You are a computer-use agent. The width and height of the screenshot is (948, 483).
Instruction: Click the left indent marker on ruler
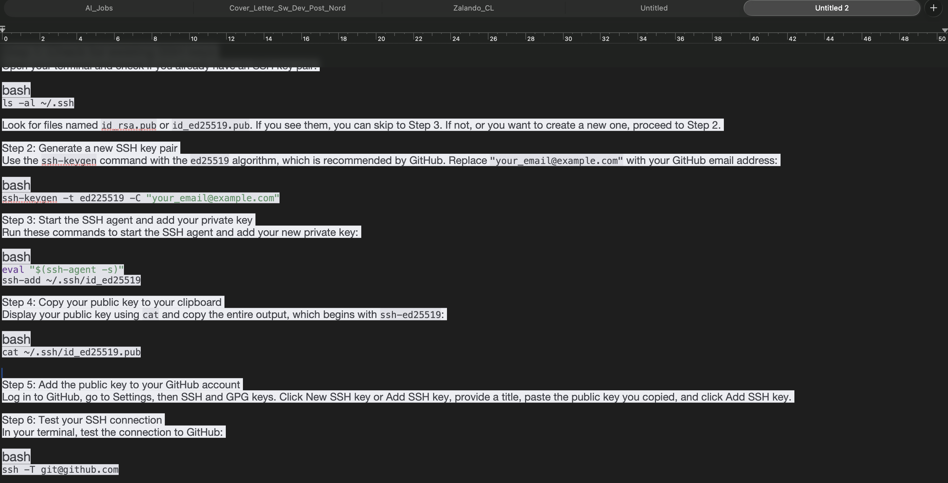click(3, 29)
